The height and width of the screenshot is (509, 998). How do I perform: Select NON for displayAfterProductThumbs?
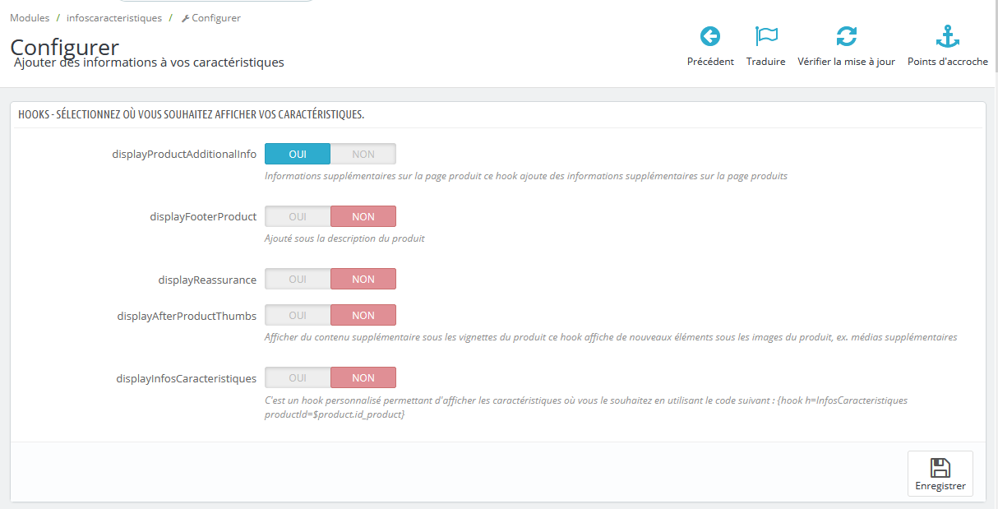click(363, 315)
